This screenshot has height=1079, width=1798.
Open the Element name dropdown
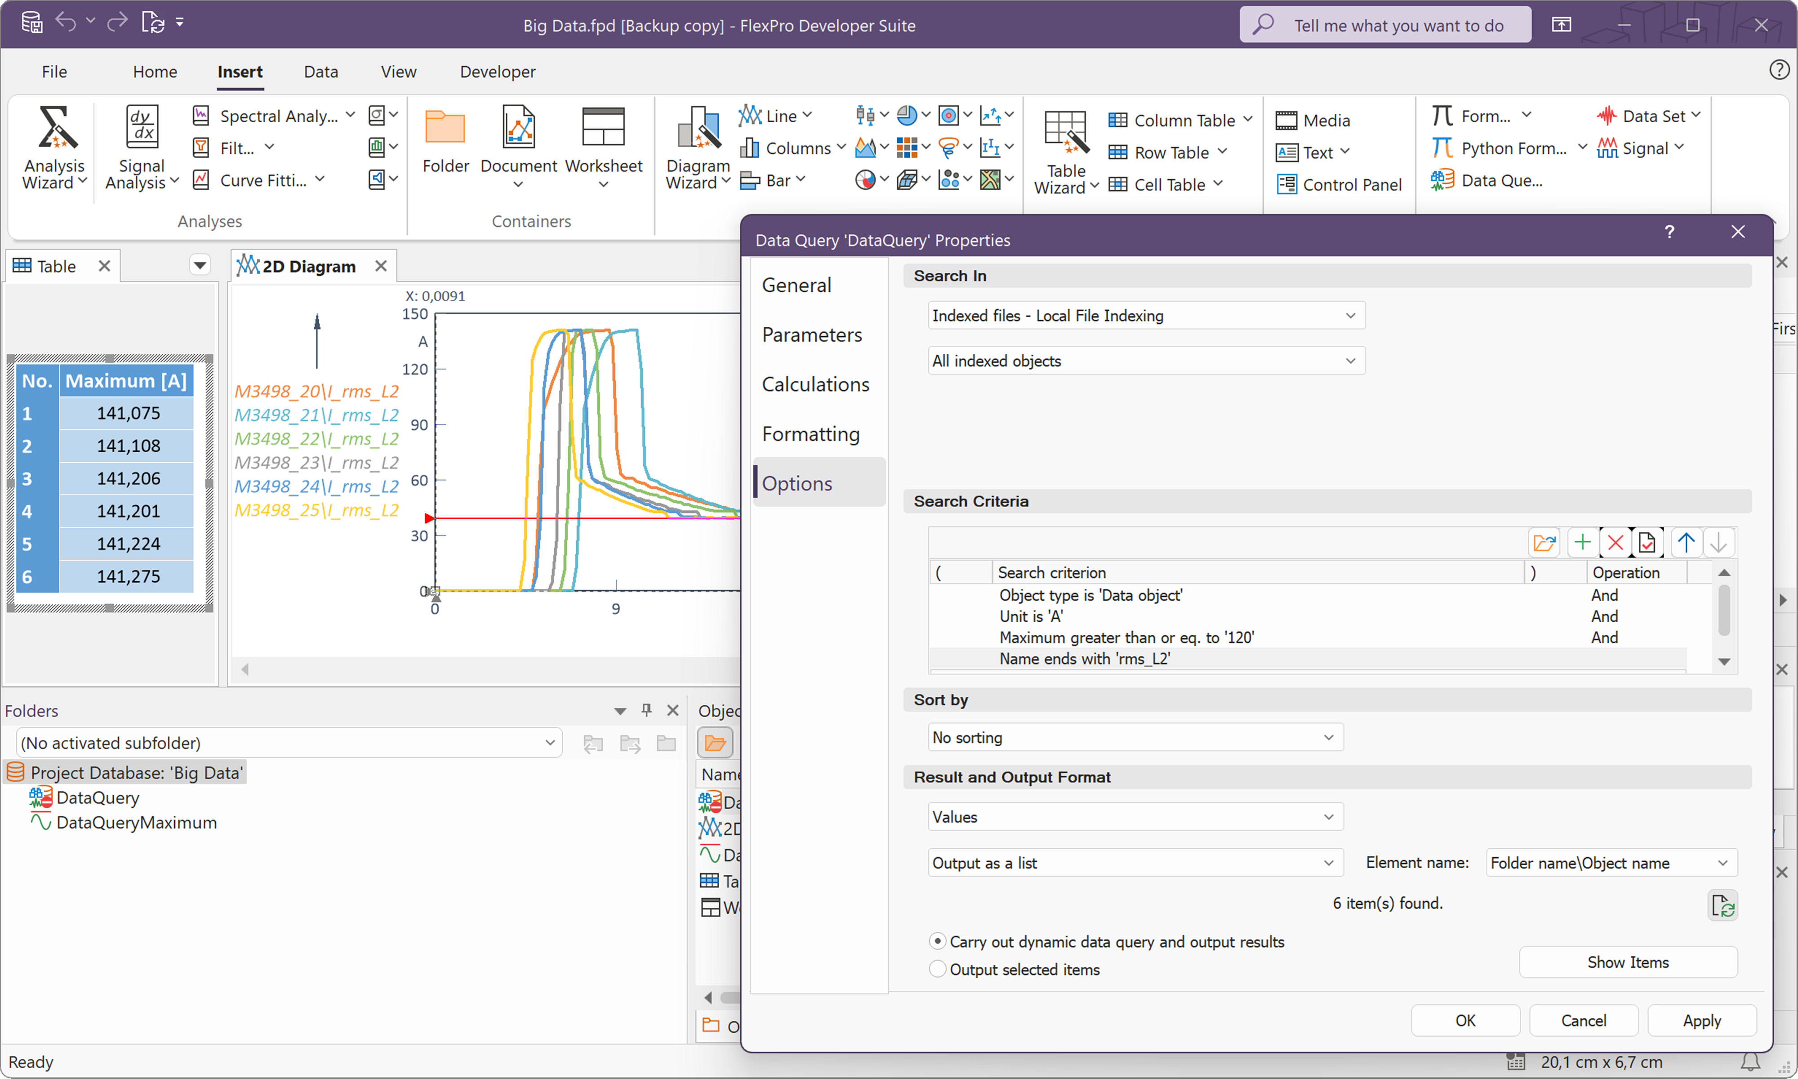click(1611, 863)
